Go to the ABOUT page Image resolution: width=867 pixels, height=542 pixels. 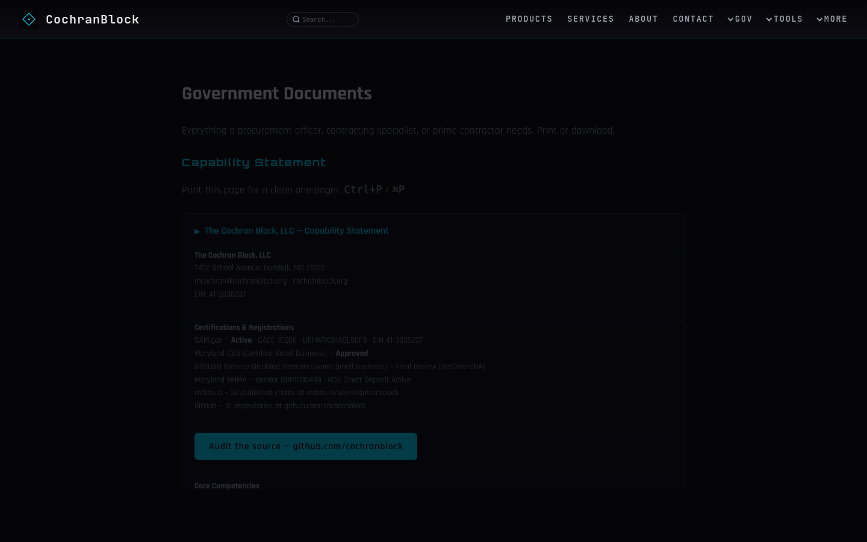pyautogui.click(x=644, y=19)
